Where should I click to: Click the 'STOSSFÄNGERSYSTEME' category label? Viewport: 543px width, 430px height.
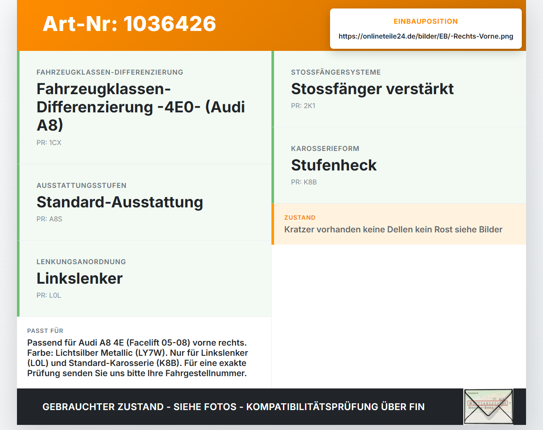pyautogui.click(x=336, y=72)
